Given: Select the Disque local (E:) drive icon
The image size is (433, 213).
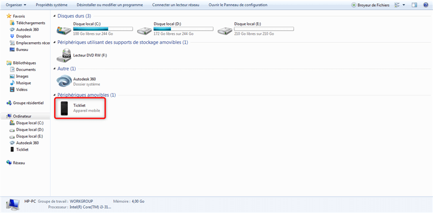Looking at the screenshot, I should coord(225,30).
